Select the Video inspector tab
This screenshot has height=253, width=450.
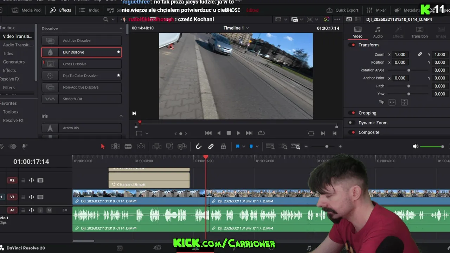358,32
